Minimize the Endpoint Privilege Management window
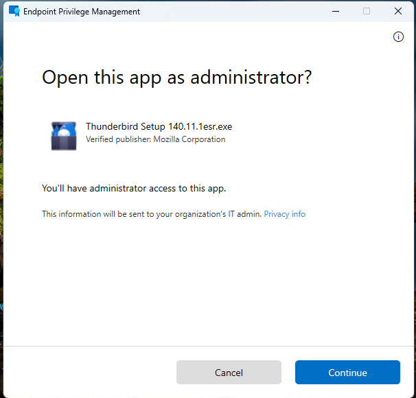416x398 pixels. click(x=336, y=11)
